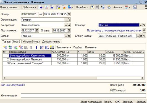This screenshot has height=103, width=147.
Task: Click the Печать button
Action: pyautogui.click(x=108, y=102)
